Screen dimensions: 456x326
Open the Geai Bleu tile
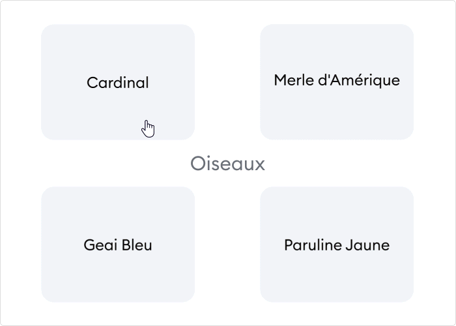(118, 244)
